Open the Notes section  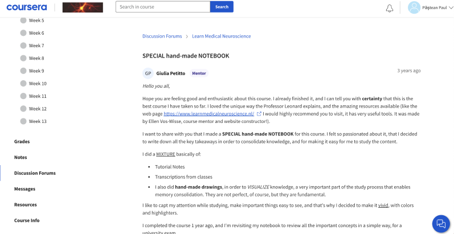[21, 157]
